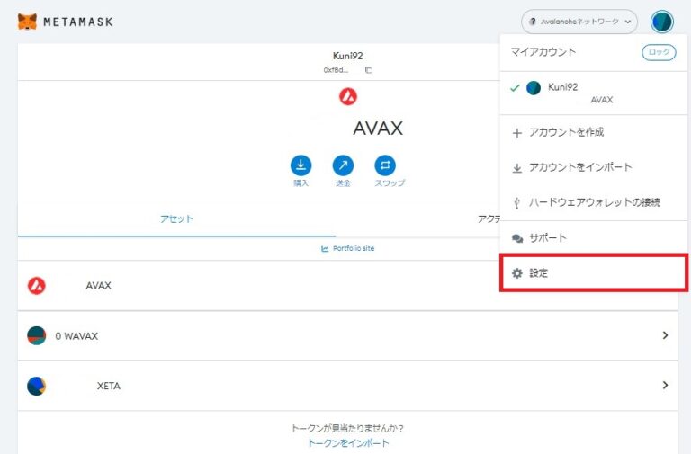
Task: Choose Create Account (アカウントを作成)
Action: 566,132
